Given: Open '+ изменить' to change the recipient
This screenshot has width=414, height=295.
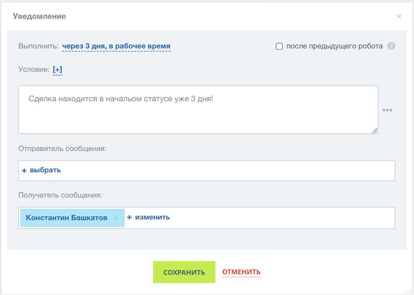Looking at the screenshot, I should 148,217.
